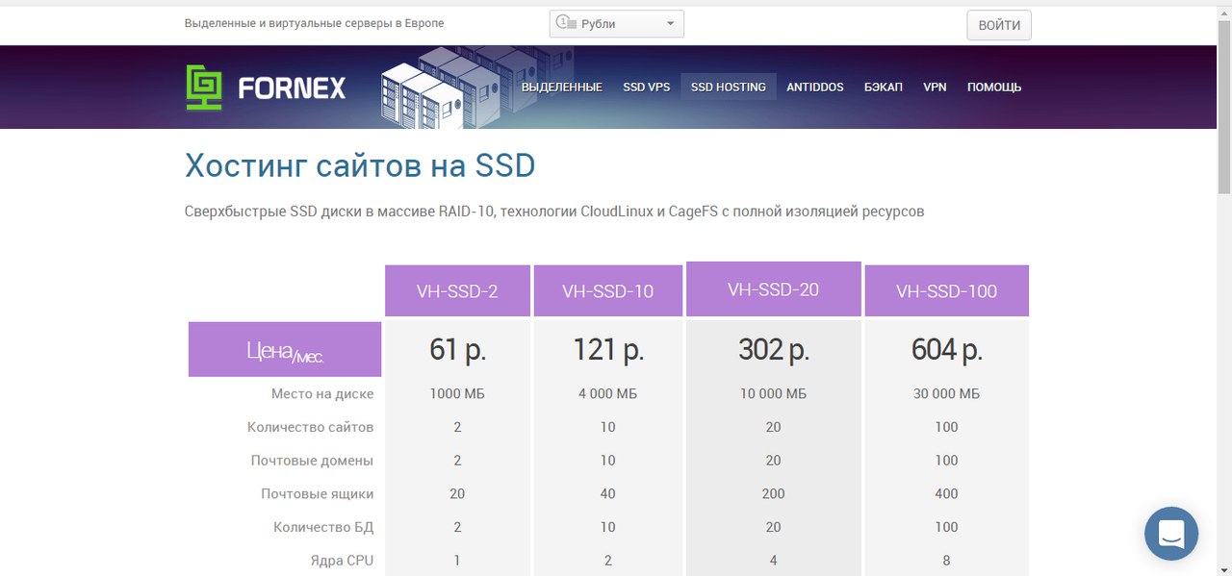
Task: Click the currency coin icon in selector
Action: tap(566, 23)
